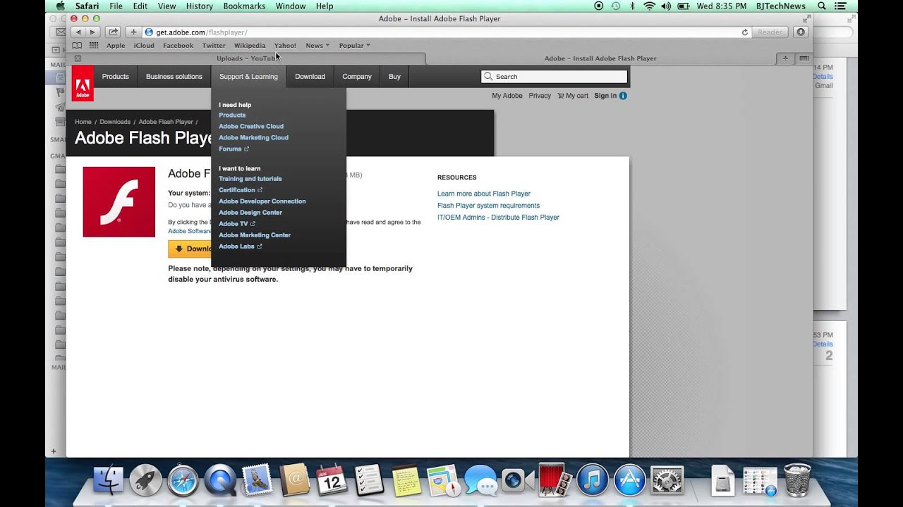The height and width of the screenshot is (507, 903).
Task: Open Training and tutorials link
Action: 250,179
